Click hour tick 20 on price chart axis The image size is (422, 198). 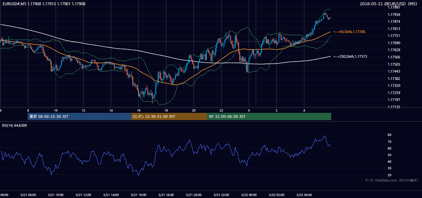[193, 111]
